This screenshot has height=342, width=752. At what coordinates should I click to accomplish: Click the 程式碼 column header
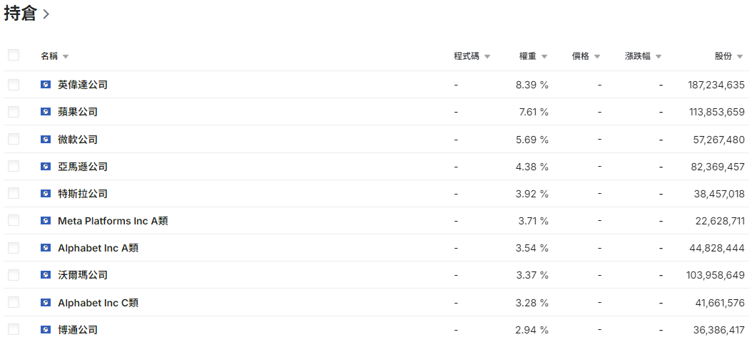pos(467,56)
